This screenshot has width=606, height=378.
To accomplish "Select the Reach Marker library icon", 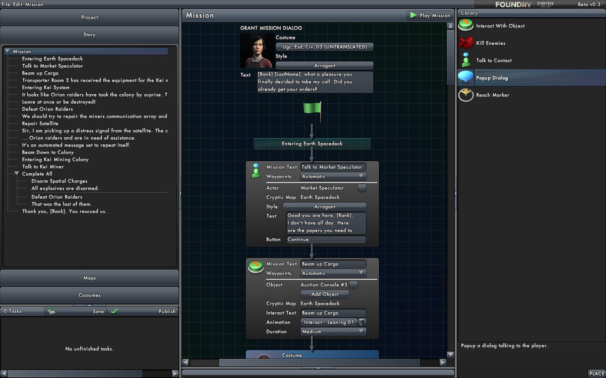I will (x=466, y=95).
